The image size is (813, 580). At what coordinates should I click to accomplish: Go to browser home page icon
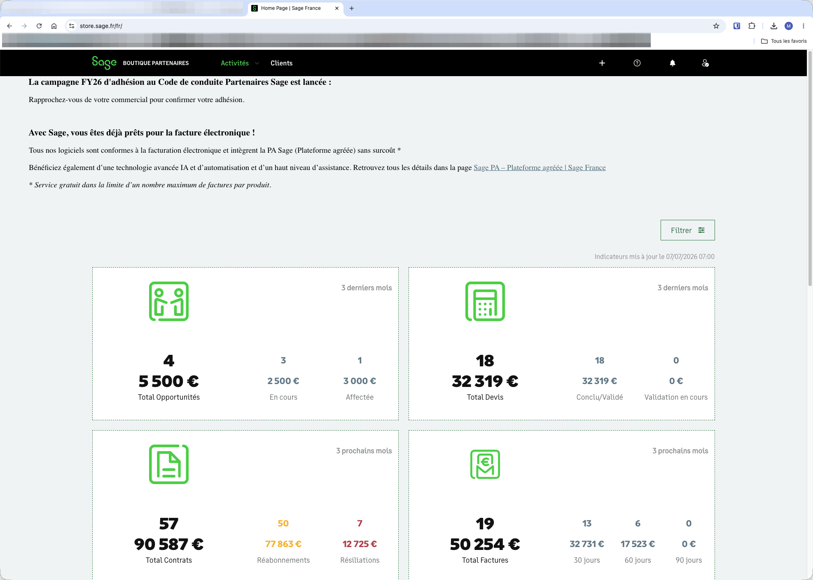tap(54, 26)
